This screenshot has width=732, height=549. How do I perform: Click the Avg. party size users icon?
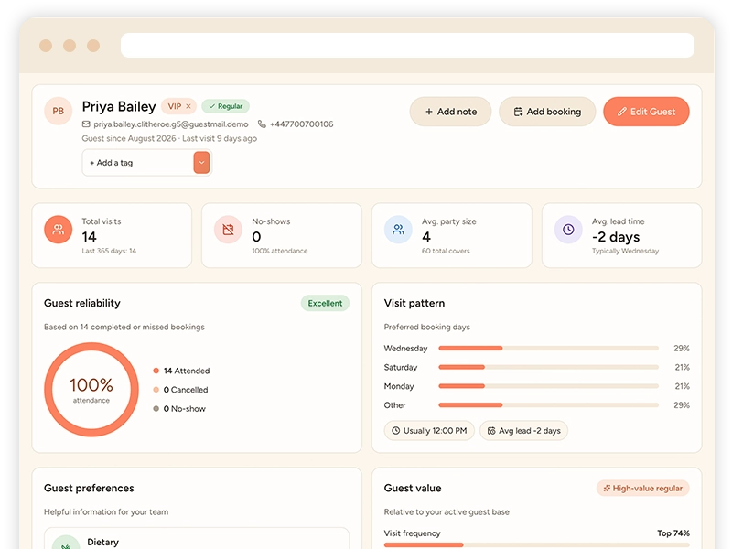(x=398, y=230)
